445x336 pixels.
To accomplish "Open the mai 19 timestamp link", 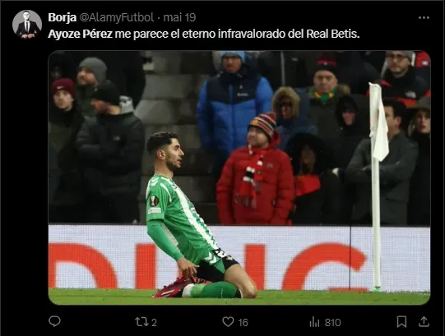I will click(179, 17).
